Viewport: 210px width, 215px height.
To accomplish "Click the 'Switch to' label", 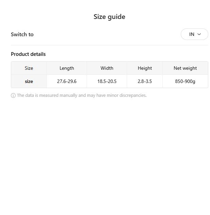I will tap(22, 34).
